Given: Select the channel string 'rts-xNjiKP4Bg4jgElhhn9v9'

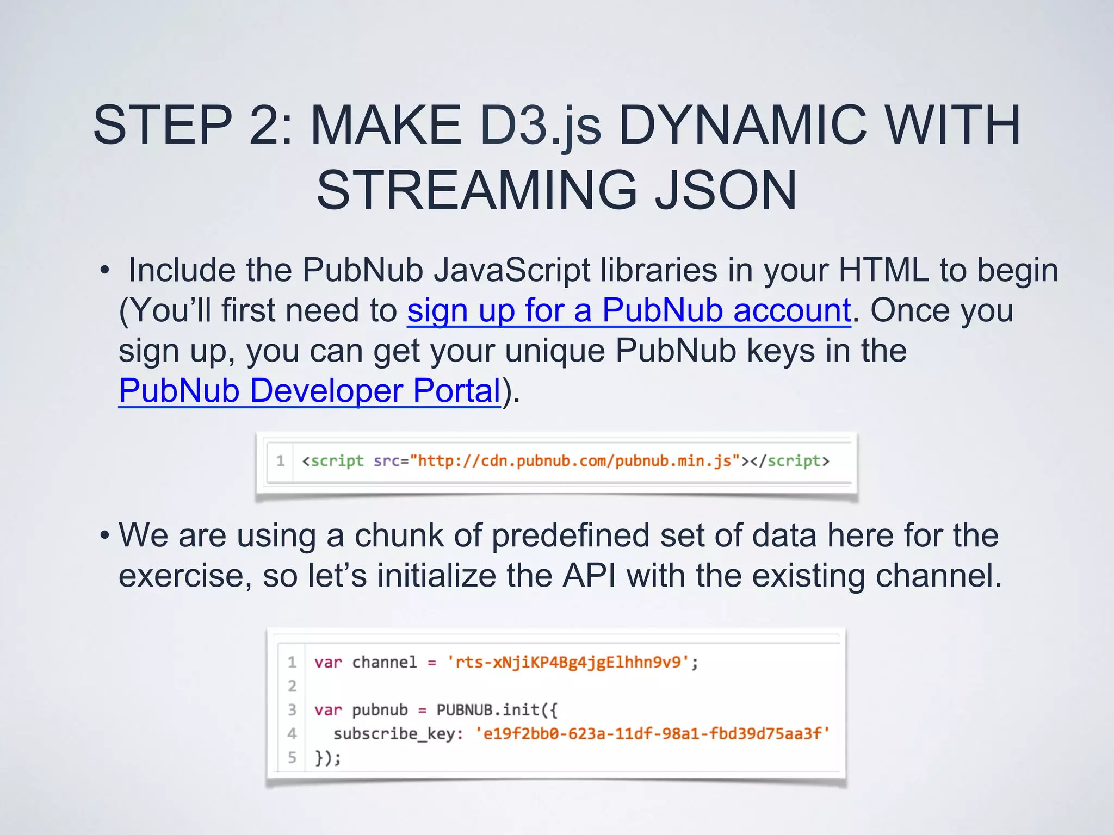Looking at the screenshot, I should pyautogui.click(x=568, y=662).
